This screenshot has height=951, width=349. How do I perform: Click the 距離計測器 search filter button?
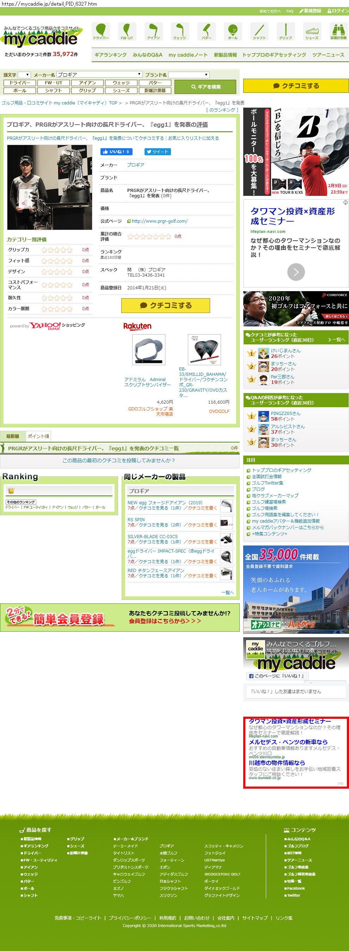tap(155, 91)
